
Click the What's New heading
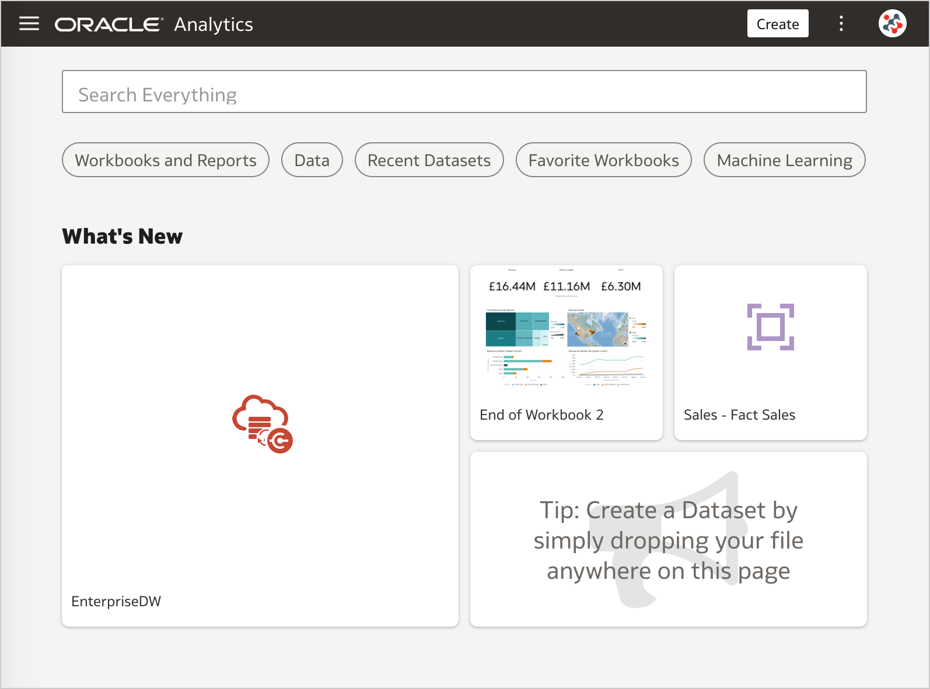(x=123, y=236)
